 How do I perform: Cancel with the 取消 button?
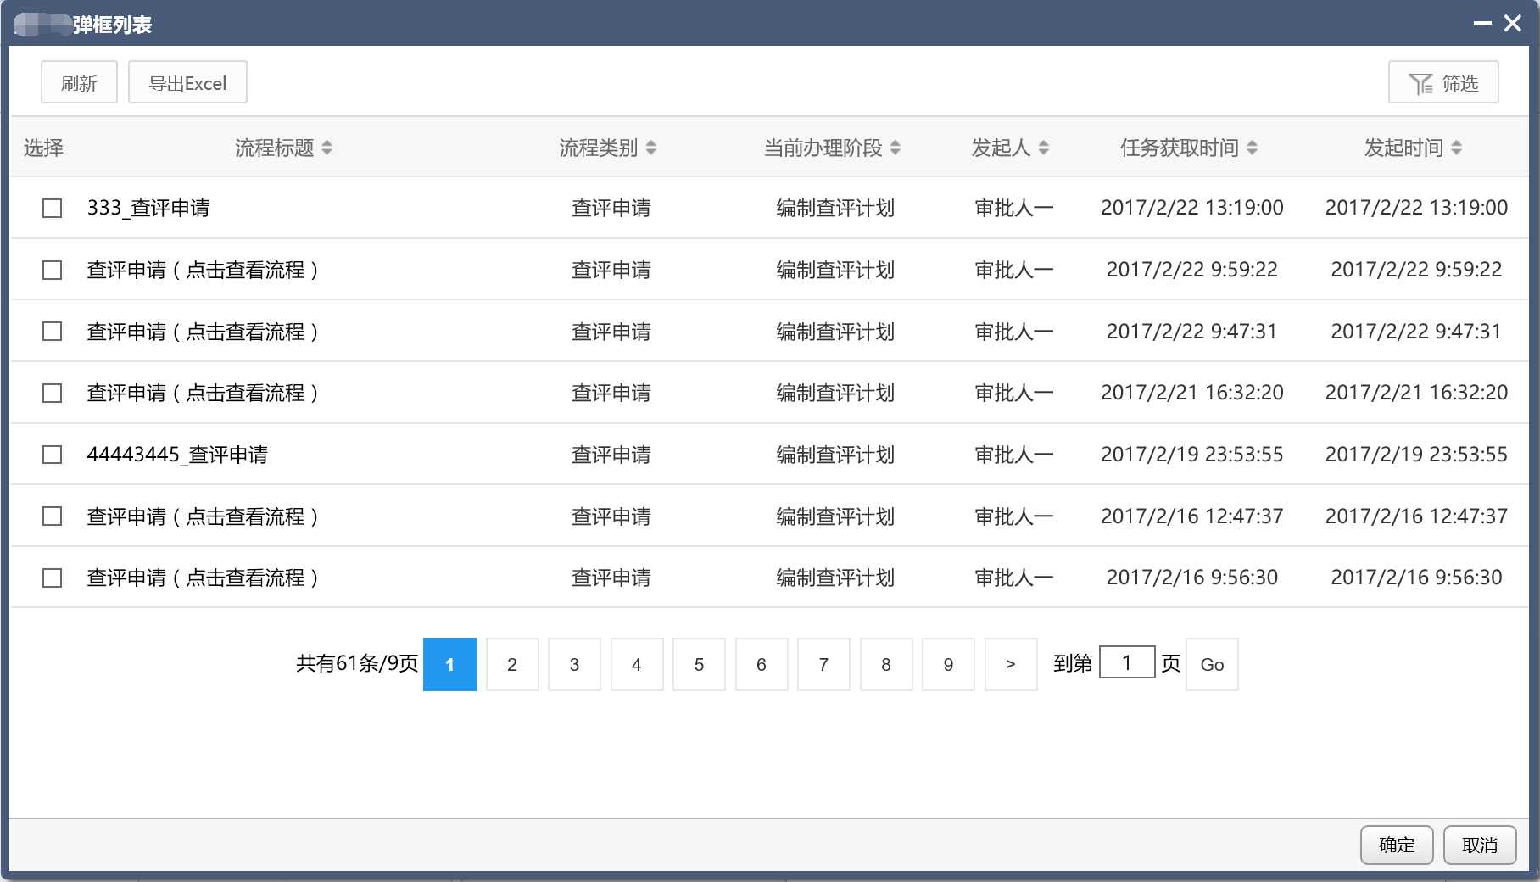1480,845
